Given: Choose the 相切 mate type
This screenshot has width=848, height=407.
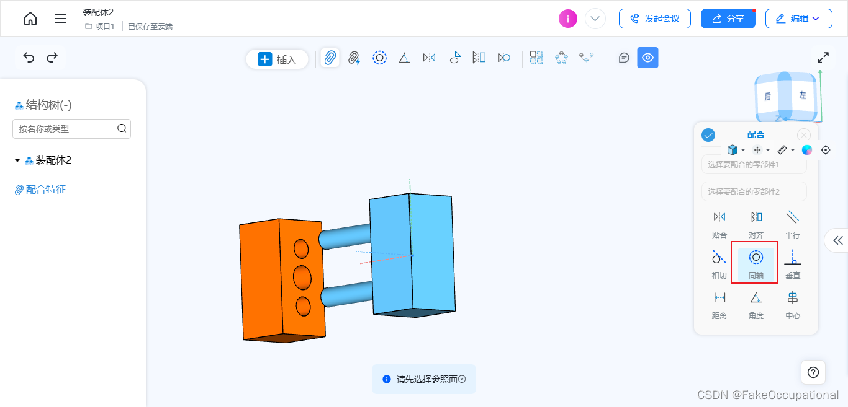Looking at the screenshot, I should pos(719,265).
